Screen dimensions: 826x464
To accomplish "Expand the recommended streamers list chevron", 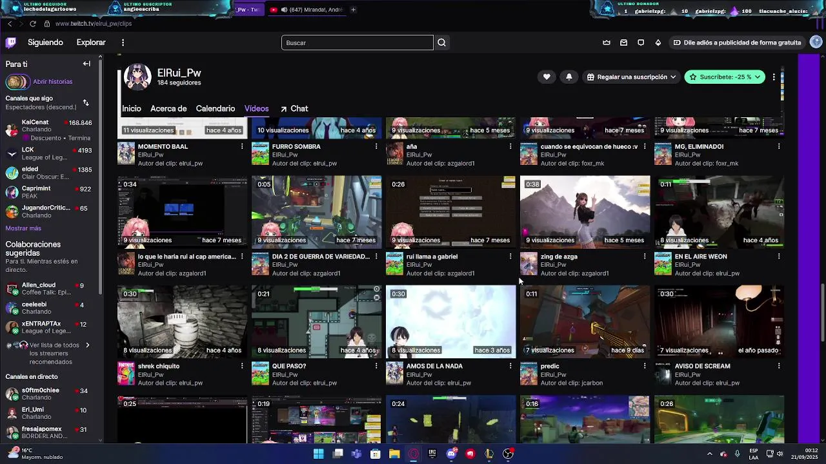I will 88,345.
